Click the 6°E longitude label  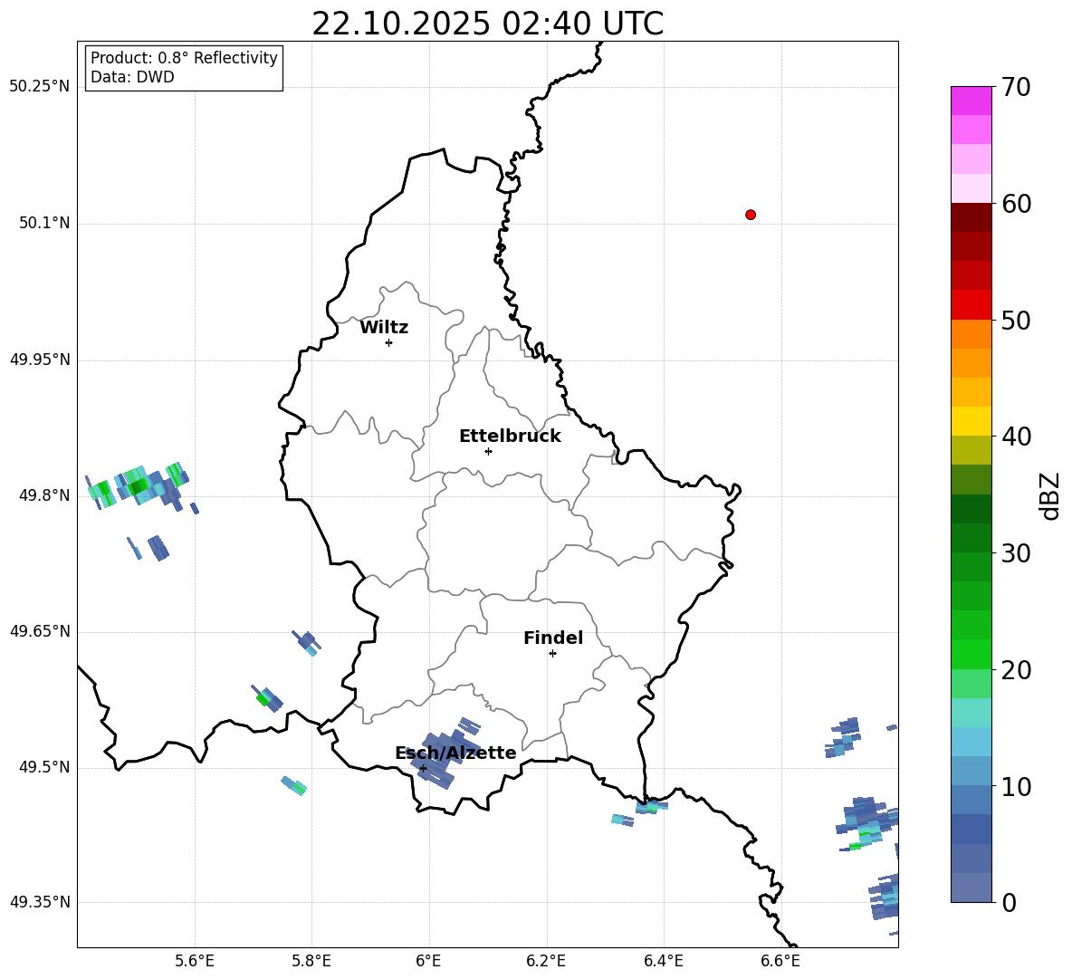coord(428,961)
